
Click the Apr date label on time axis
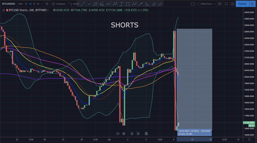(109, 139)
